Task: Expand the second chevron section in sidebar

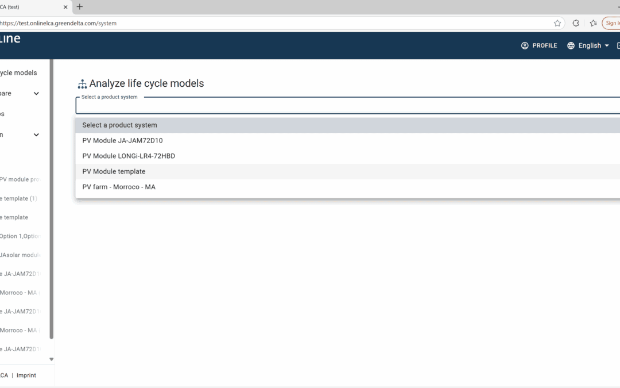Action: (x=36, y=135)
